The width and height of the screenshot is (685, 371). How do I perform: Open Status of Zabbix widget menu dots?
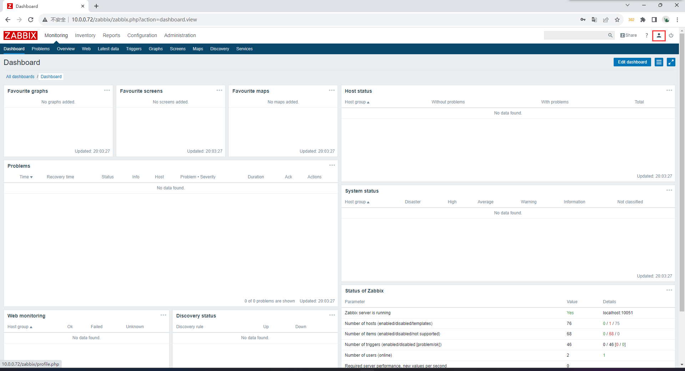click(669, 290)
